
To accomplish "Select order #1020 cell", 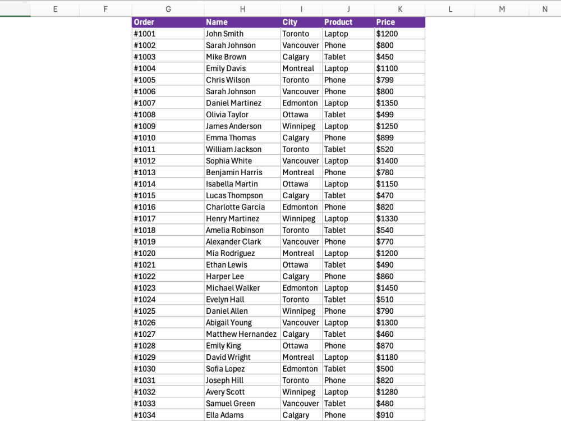I will pos(168,253).
